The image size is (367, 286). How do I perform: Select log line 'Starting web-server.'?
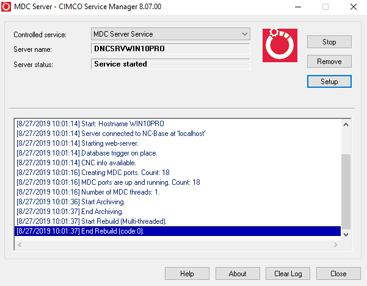click(x=178, y=143)
